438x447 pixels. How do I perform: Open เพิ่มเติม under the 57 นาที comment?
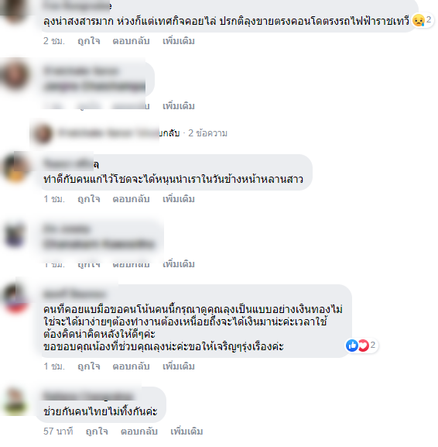click(x=186, y=432)
